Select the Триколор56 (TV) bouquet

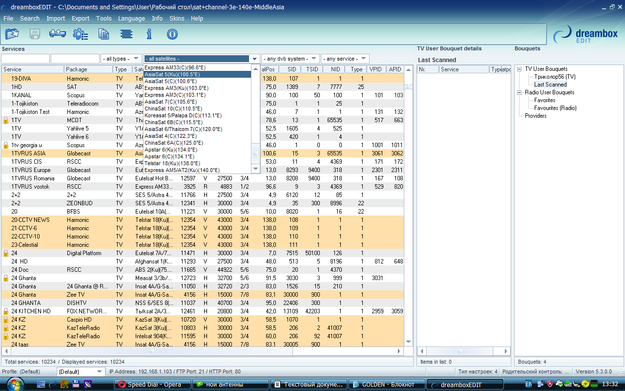[555, 77]
